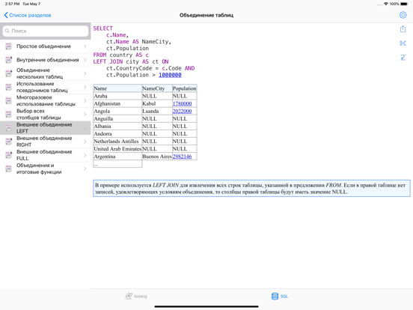Viewport: 413px width, 310px height.
Task: Open the Внутренние объединения lesson
Action: [x=46, y=60]
